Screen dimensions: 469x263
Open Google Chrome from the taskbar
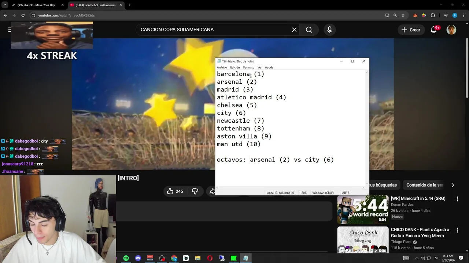(174, 258)
